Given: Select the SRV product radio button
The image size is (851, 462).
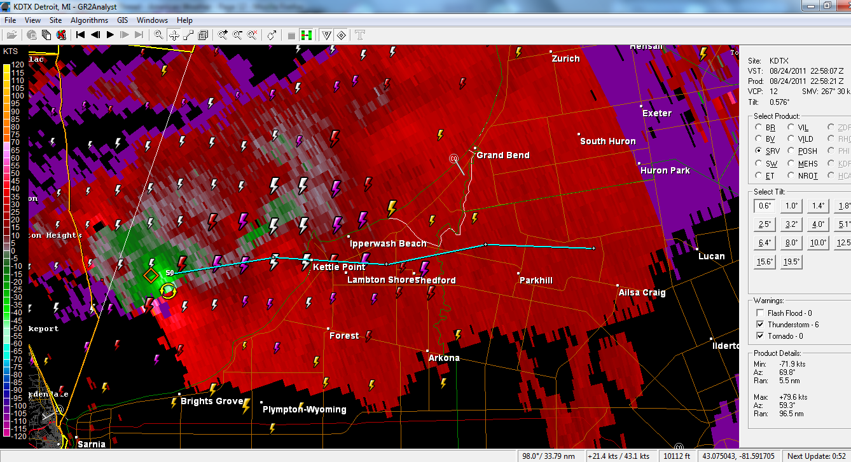Looking at the screenshot, I should (758, 151).
